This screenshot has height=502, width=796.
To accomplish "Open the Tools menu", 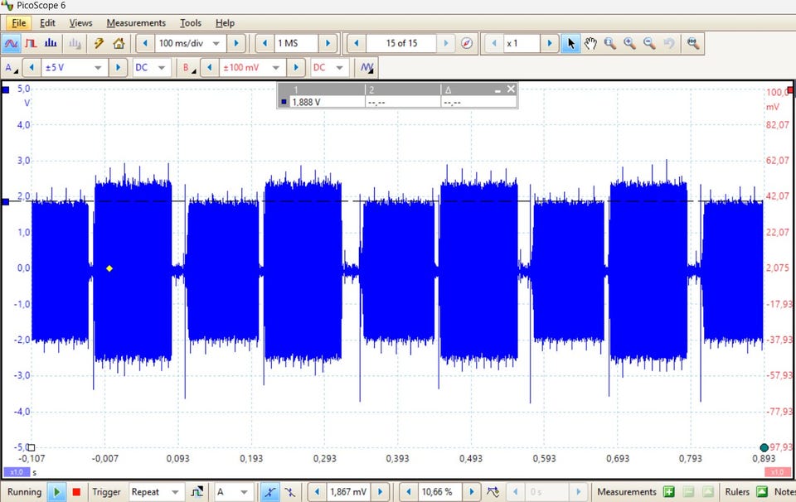I will click(191, 23).
